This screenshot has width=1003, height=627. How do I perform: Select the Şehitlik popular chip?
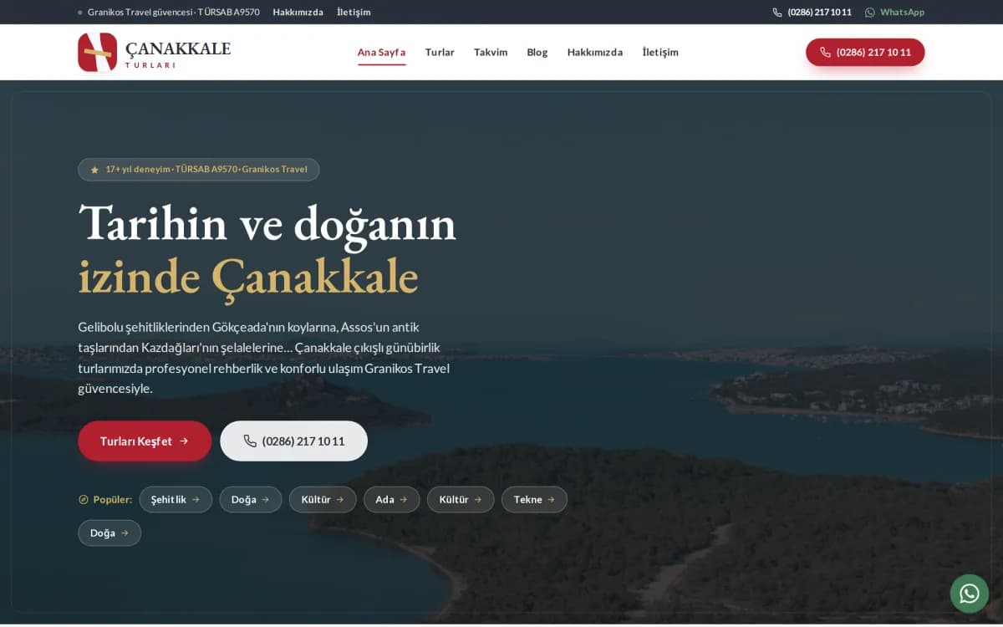[176, 499]
